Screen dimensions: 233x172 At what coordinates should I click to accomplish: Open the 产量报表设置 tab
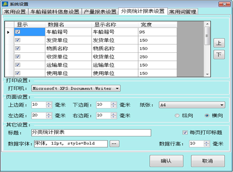click(x=100, y=12)
